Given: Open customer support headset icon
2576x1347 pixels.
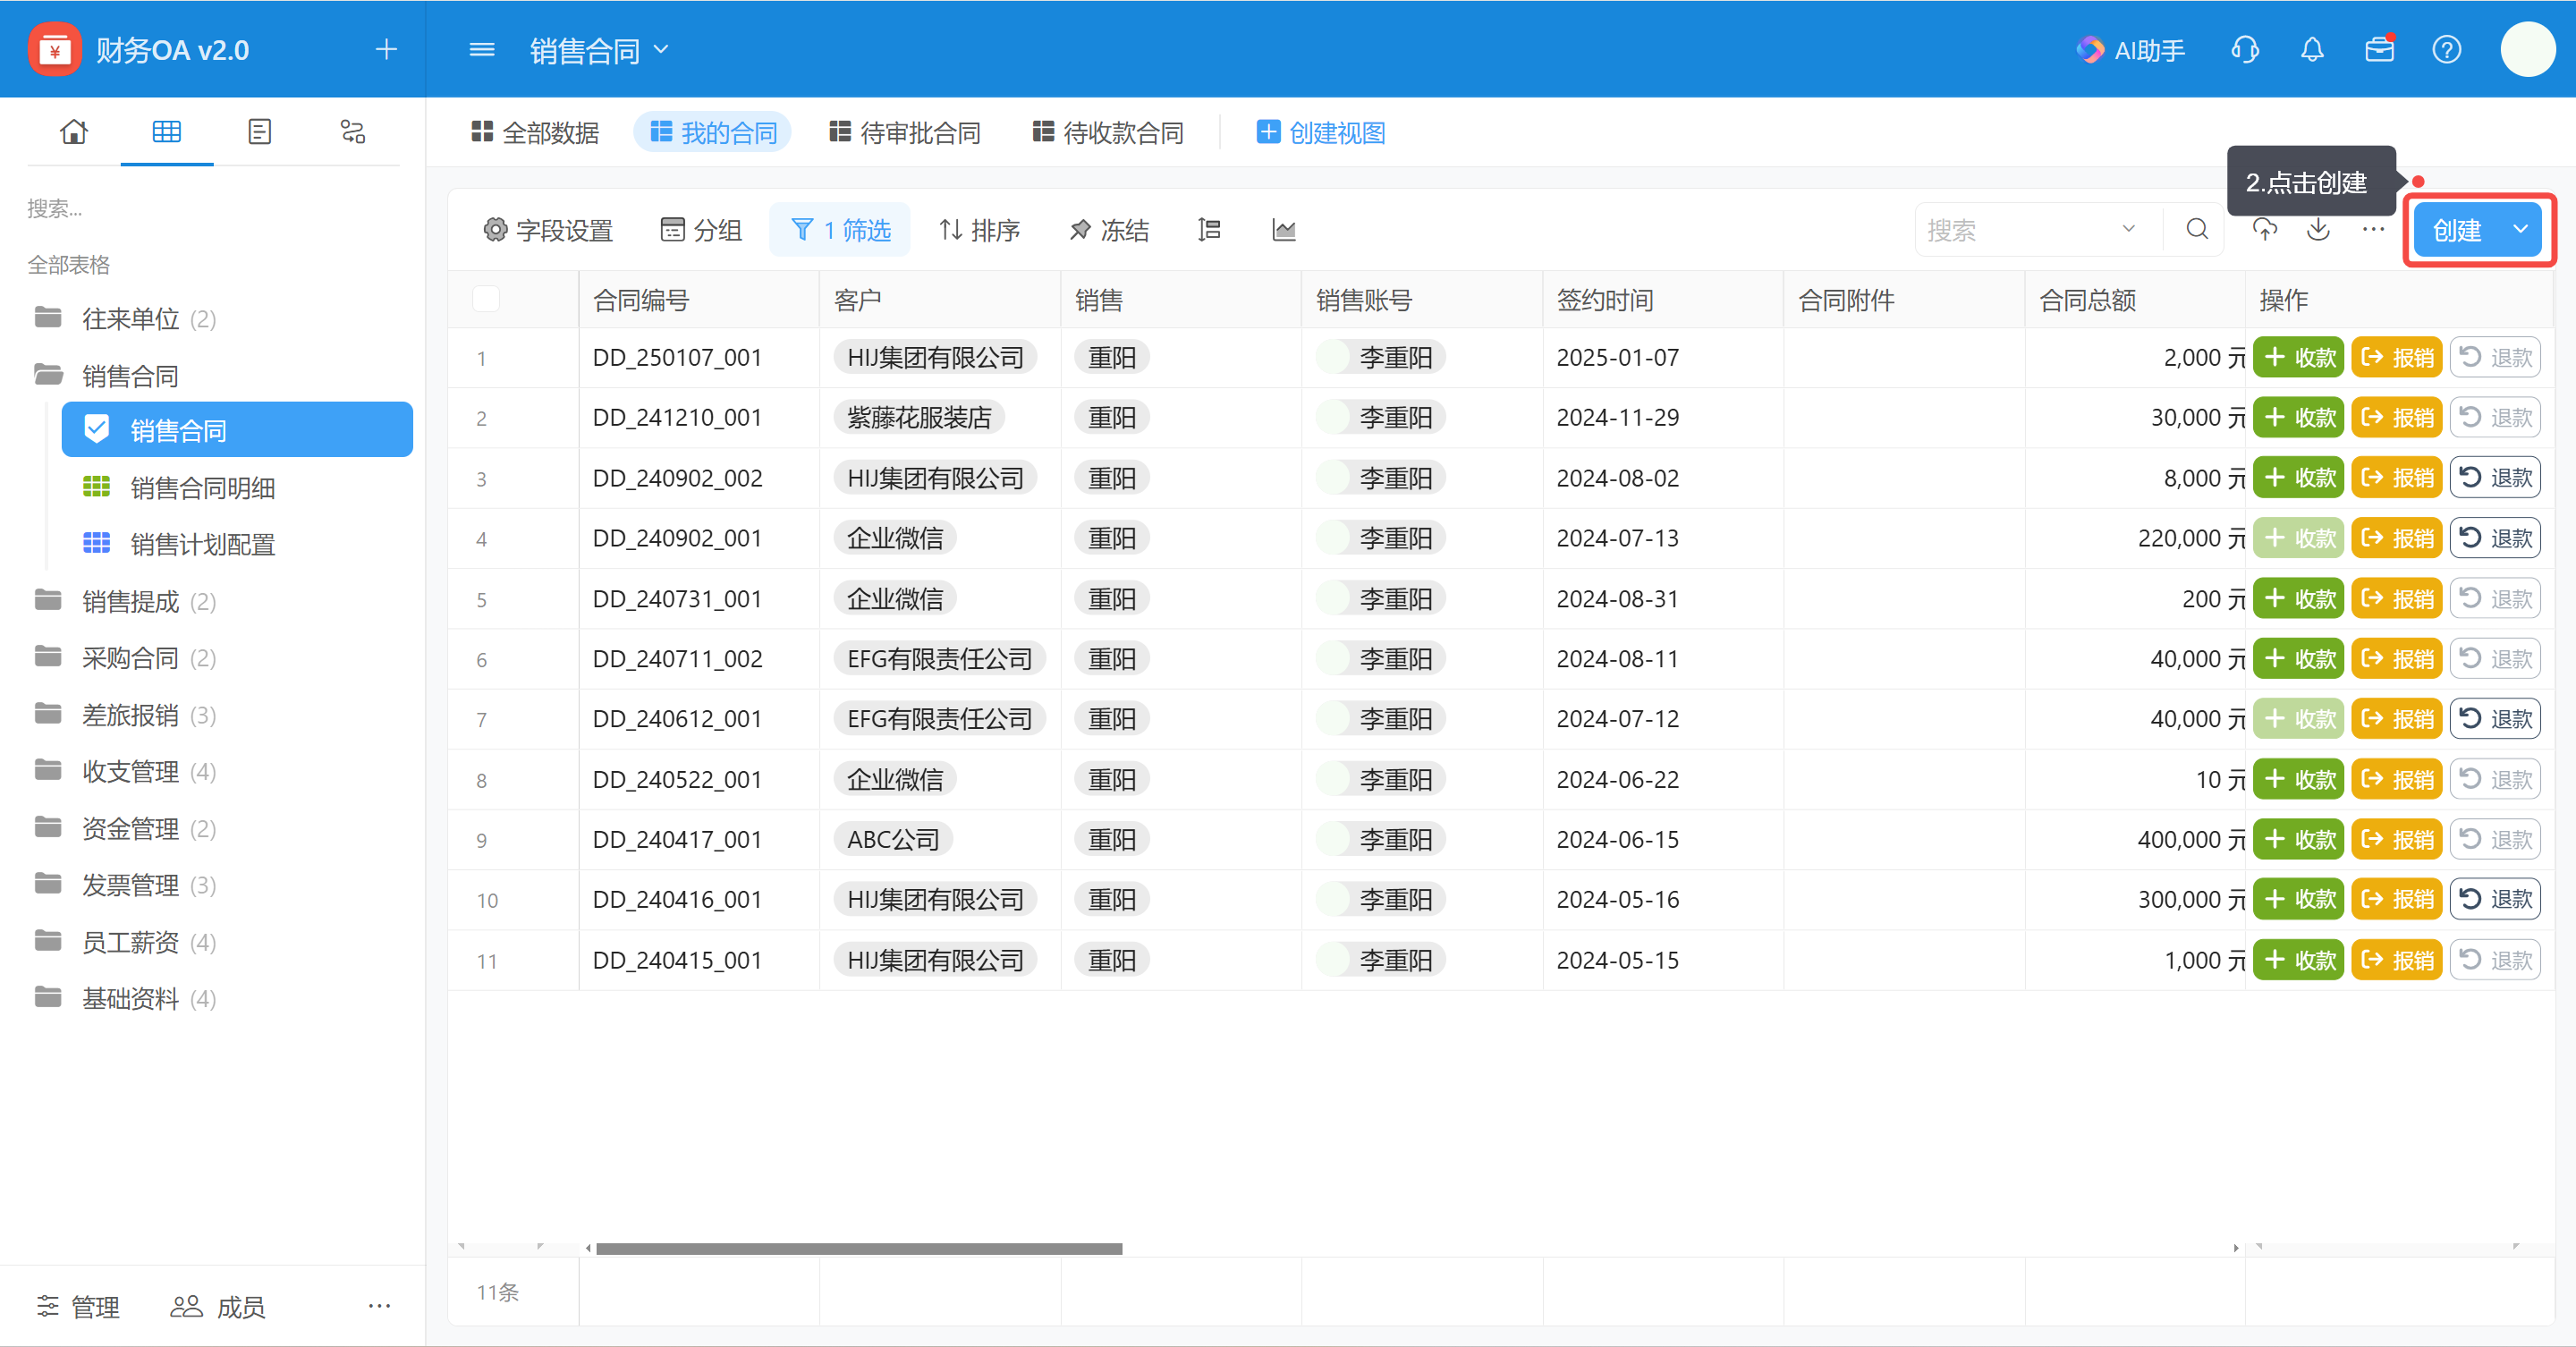Looking at the screenshot, I should pos(2245,49).
